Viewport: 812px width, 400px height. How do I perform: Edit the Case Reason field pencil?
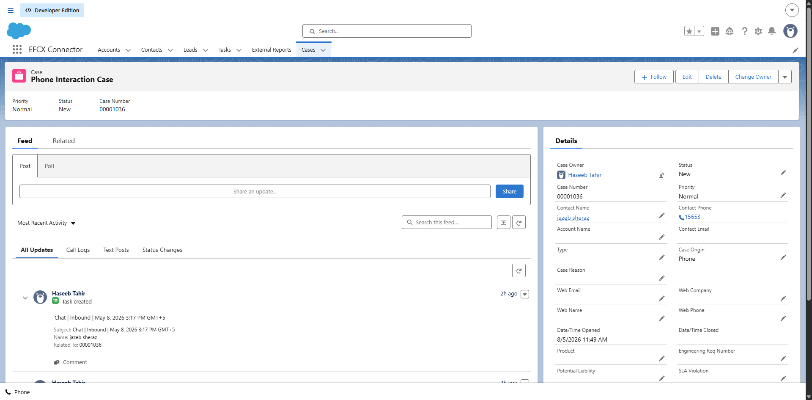(662, 278)
